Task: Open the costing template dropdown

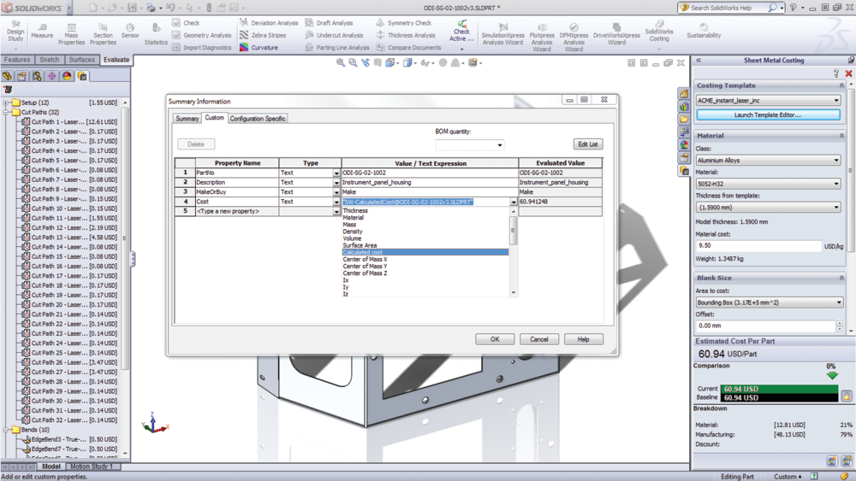Action: click(835, 100)
